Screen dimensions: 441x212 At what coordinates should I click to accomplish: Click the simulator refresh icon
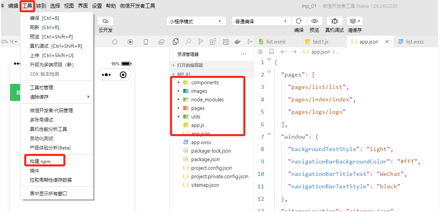click(x=115, y=42)
